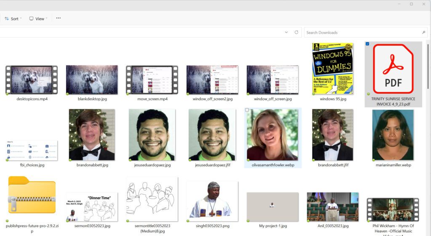431x236 pixels.
Task: Click the vertical scrollbar thumb on the right
Action: click(x=428, y=66)
